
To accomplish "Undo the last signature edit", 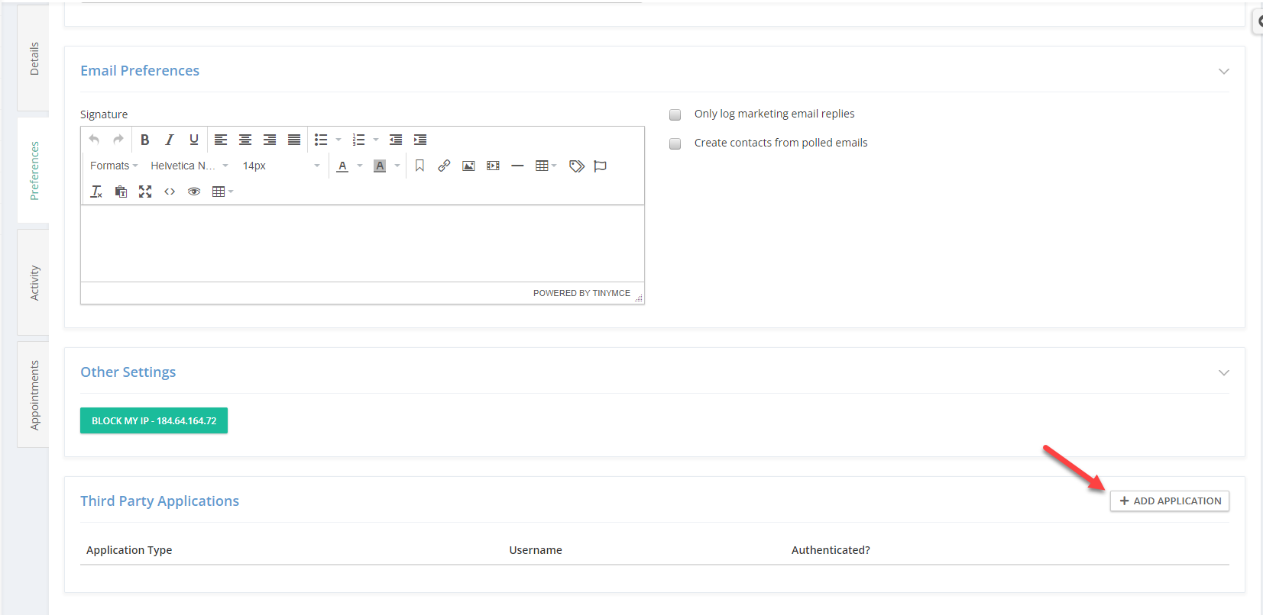I will (94, 140).
